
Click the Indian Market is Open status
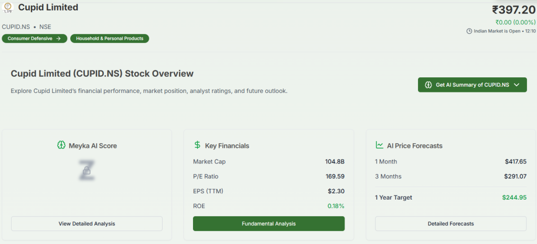point(497,31)
